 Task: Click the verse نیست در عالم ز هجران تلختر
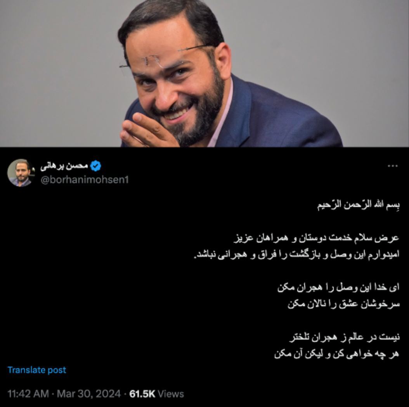point(344,337)
